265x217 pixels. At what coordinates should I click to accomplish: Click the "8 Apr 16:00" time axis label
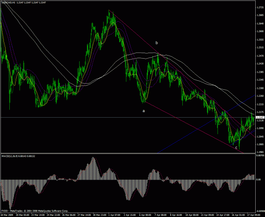pos(176,215)
